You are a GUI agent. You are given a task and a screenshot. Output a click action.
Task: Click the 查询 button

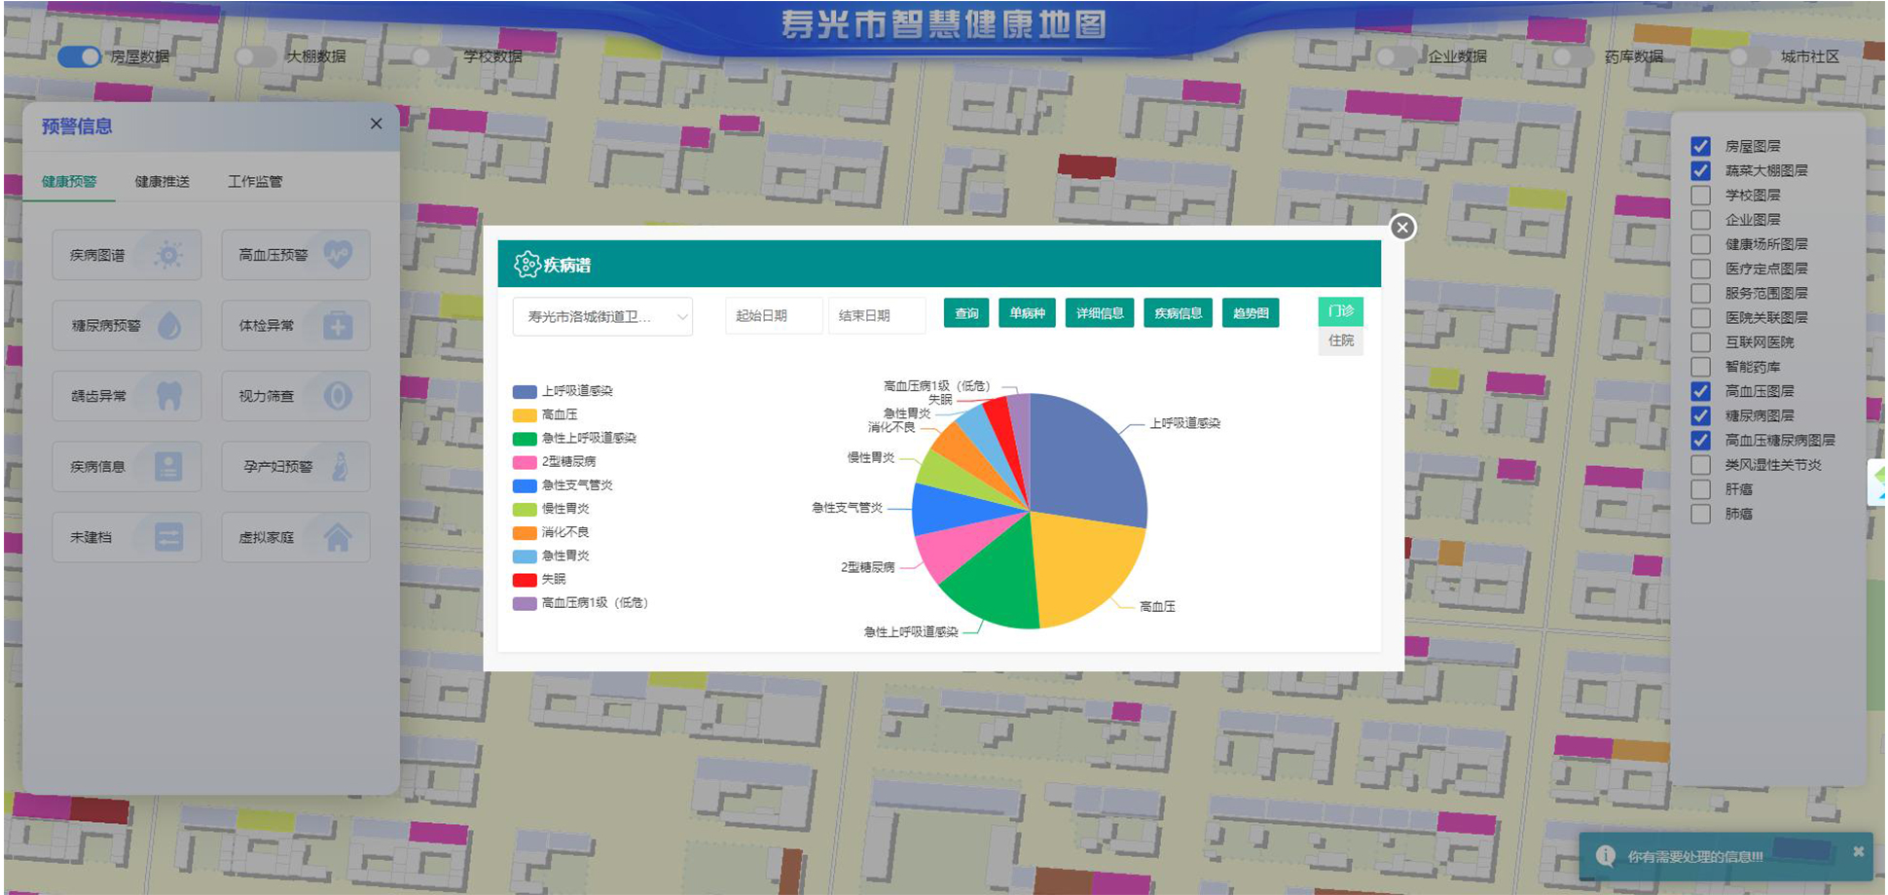(966, 313)
